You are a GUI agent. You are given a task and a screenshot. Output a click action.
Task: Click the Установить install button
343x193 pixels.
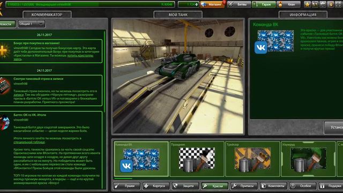pos(334,128)
